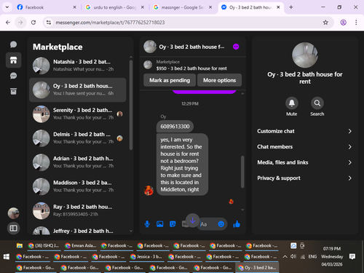Click the message bubble 6089613300
364x273 pixels.
[175, 127]
